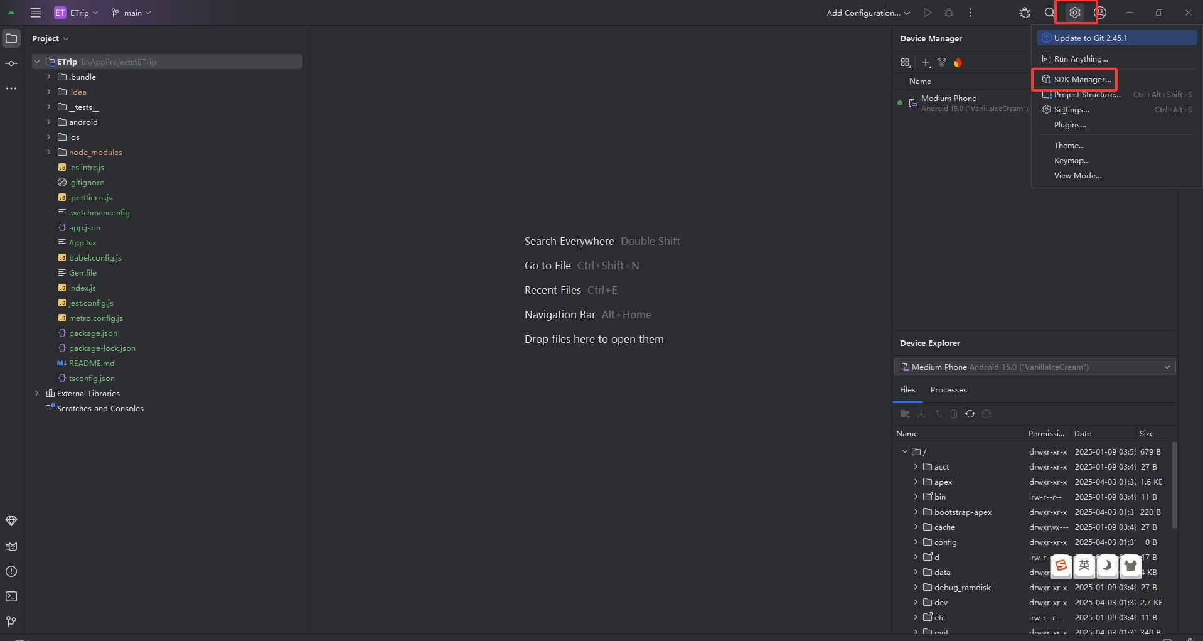Viewport: 1203px width, 641px height.
Task: Select Scratches and Consoles
Action: pyautogui.click(x=100, y=408)
